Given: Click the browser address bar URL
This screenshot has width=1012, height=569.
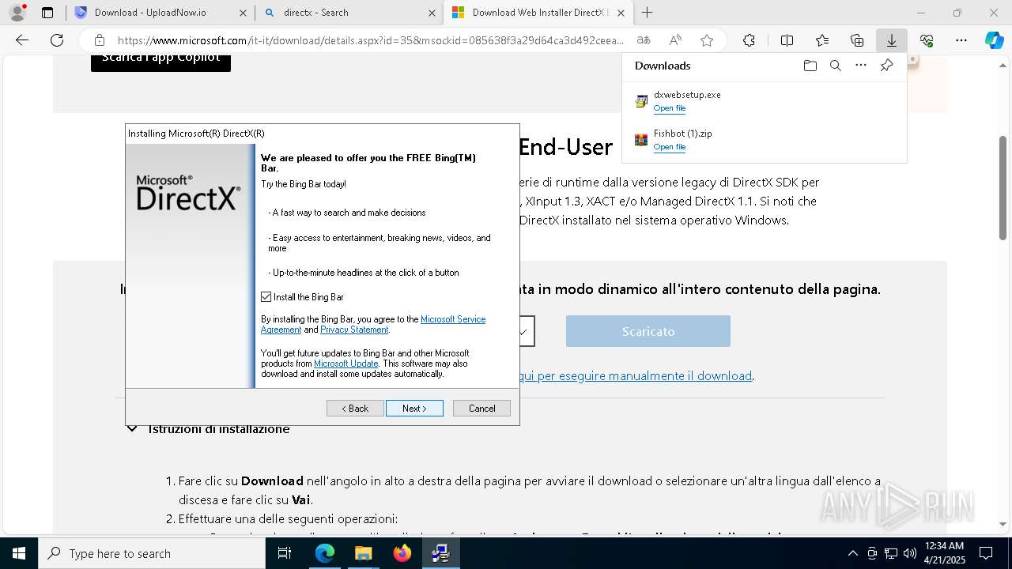Looking at the screenshot, I should 370,40.
